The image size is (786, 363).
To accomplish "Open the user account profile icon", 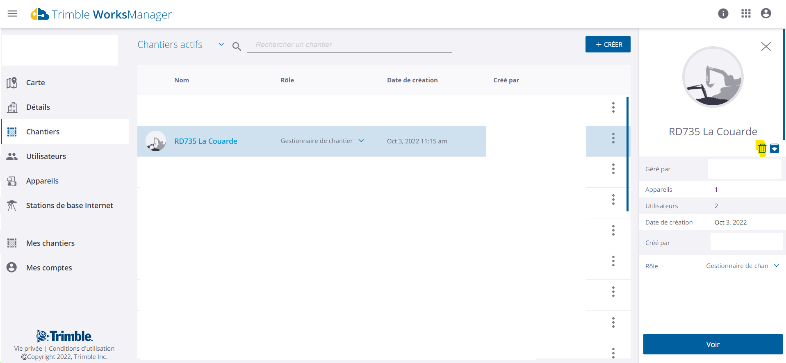I will pyautogui.click(x=766, y=14).
